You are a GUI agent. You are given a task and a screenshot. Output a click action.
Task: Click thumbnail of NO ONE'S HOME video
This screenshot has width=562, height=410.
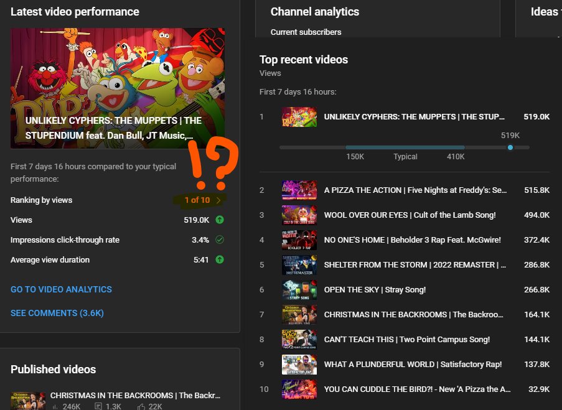pos(299,240)
